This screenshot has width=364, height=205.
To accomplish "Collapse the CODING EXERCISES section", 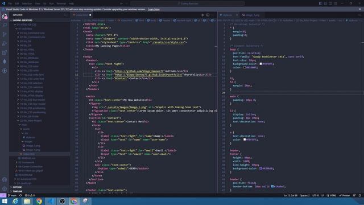I will [39, 20].
